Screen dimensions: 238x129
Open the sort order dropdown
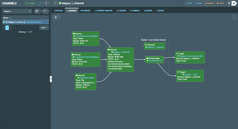(x=46, y=11)
